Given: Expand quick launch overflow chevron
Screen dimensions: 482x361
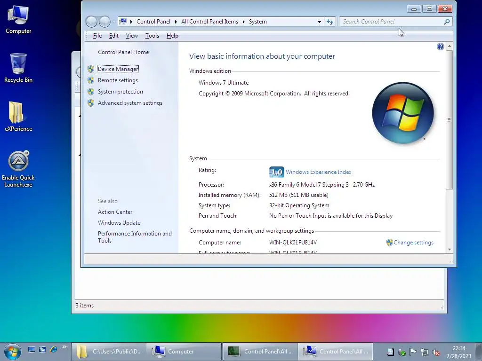Looking at the screenshot, I should [64, 347].
